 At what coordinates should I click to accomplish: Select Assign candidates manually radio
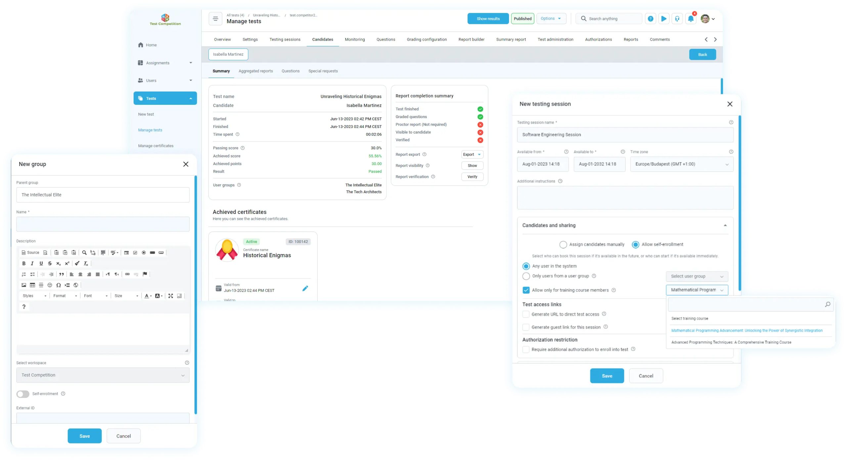[x=563, y=245]
